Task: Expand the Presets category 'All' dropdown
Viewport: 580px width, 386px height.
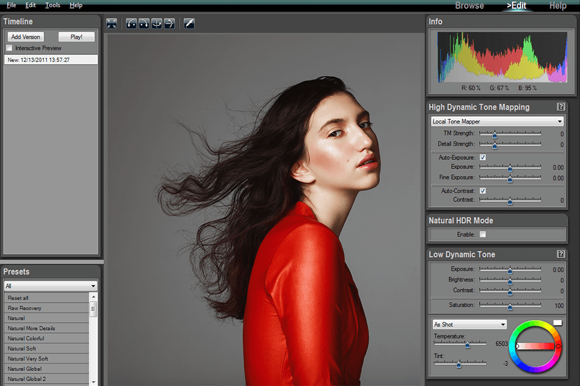Action: [51, 286]
